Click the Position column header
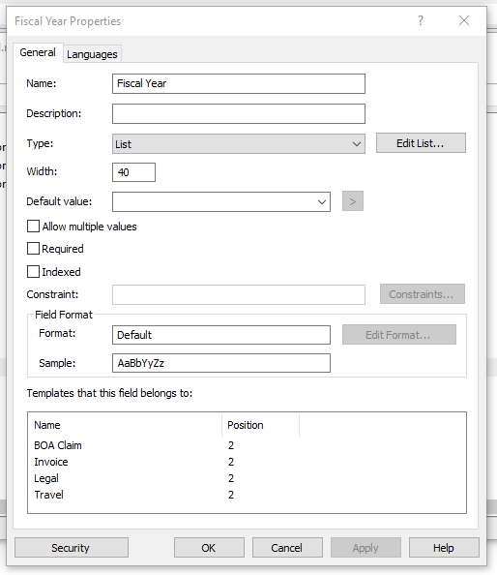 point(260,425)
